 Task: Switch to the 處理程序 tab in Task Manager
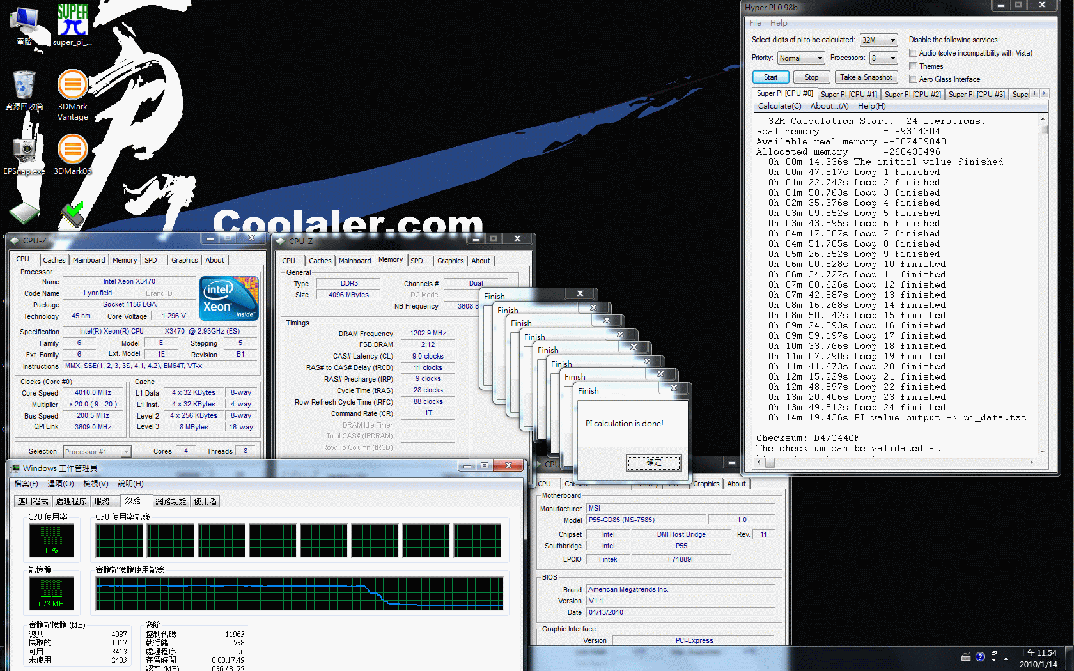coord(71,502)
